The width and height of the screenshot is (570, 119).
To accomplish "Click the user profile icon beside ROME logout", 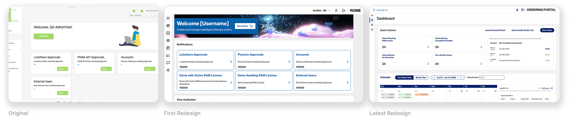I will pos(336,11).
